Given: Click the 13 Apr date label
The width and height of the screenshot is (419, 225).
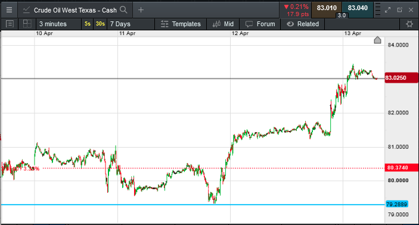Looking at the screenshot, I should pyautogui.click(x=352, y=33).
